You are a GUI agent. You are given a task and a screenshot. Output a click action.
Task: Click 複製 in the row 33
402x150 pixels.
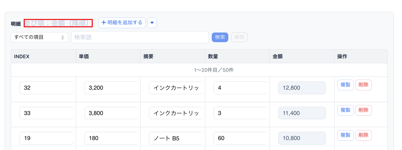(346, 110)
